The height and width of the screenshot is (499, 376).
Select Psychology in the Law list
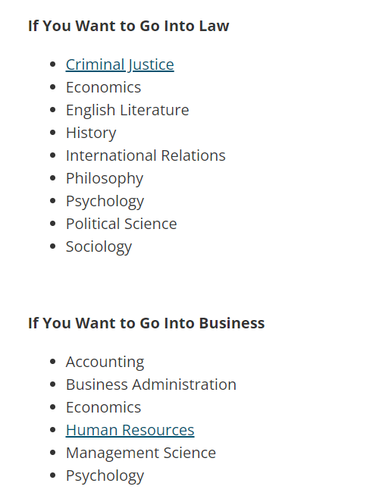pos(105,201)
